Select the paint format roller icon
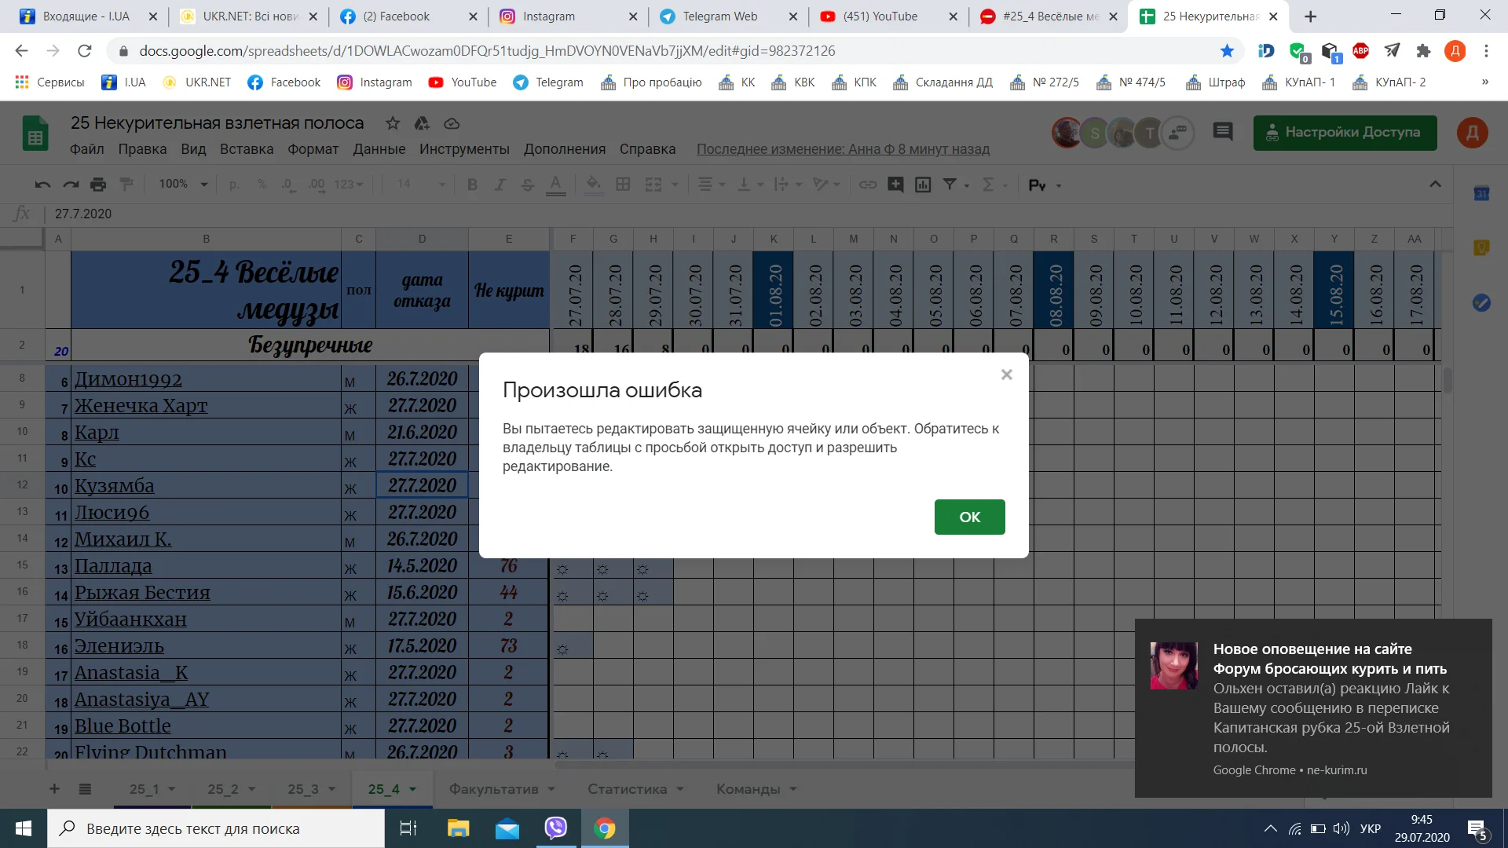1508x848 pixels. pos(126,185)
